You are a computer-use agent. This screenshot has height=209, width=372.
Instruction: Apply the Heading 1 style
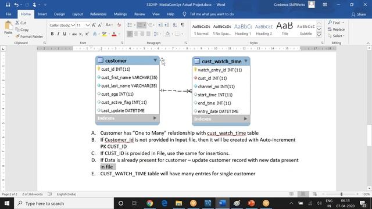coord(243,29)
